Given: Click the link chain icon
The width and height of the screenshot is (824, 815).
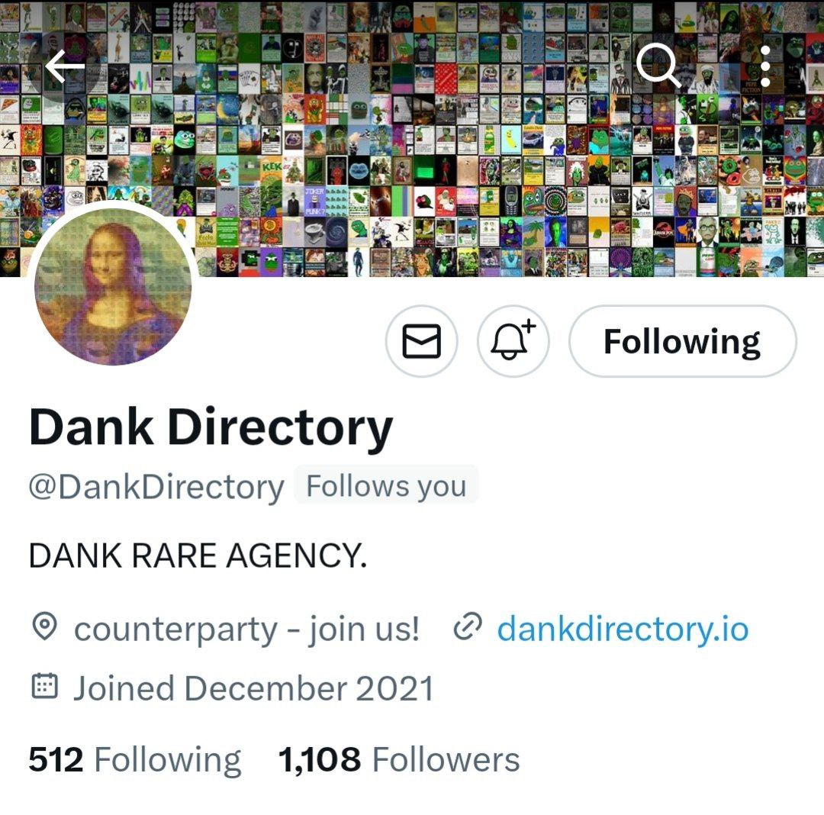Looking at the screenshot, I should (468, 627).
